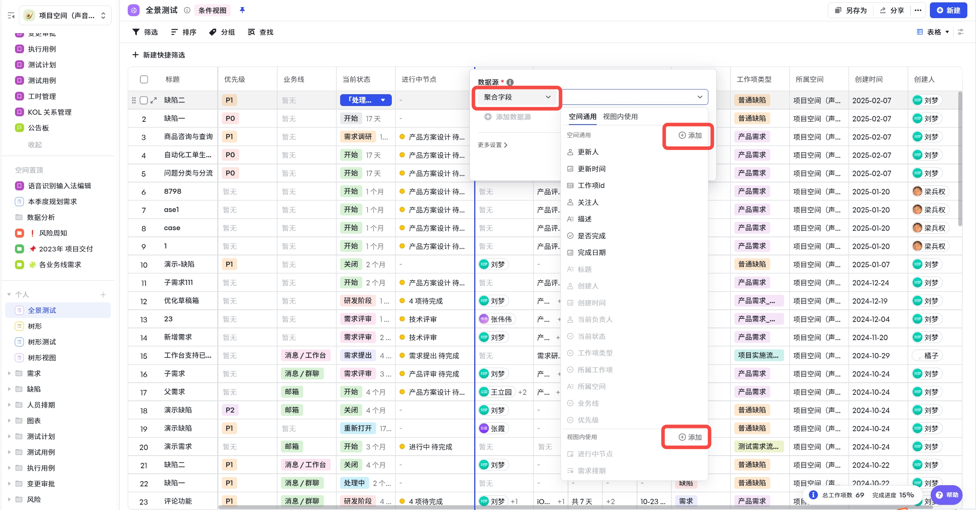Click the 查找 search icon
Viewport: 976px width, 510px height.
pos(251,32)
